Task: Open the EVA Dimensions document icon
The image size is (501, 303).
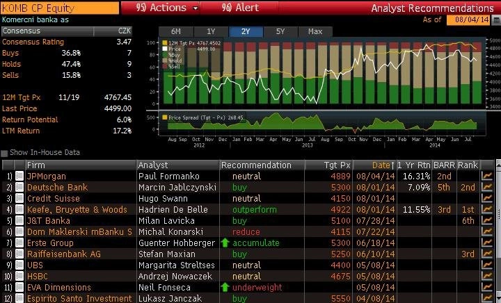Action: click(x=19, y=288)
